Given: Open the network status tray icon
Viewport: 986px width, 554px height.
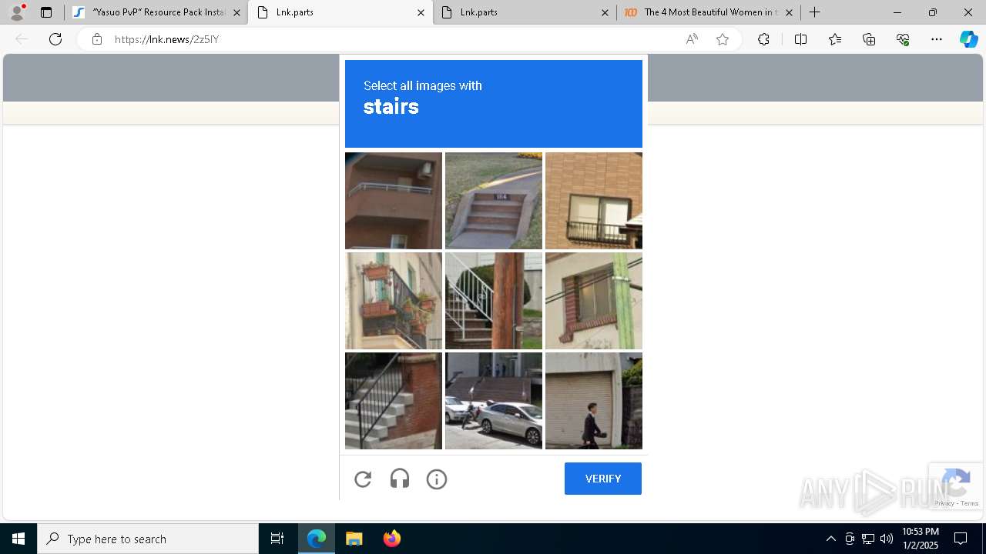Looking at the screenshot, I should (868, 539).
